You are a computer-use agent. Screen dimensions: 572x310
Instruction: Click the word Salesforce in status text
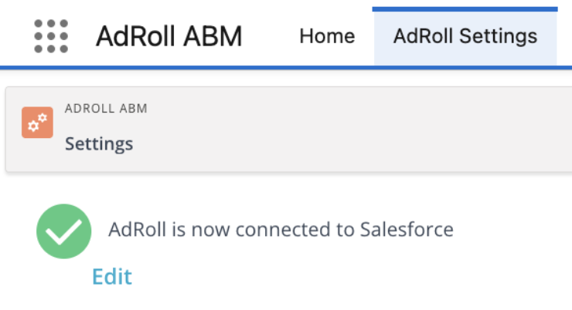coord(405,229)
